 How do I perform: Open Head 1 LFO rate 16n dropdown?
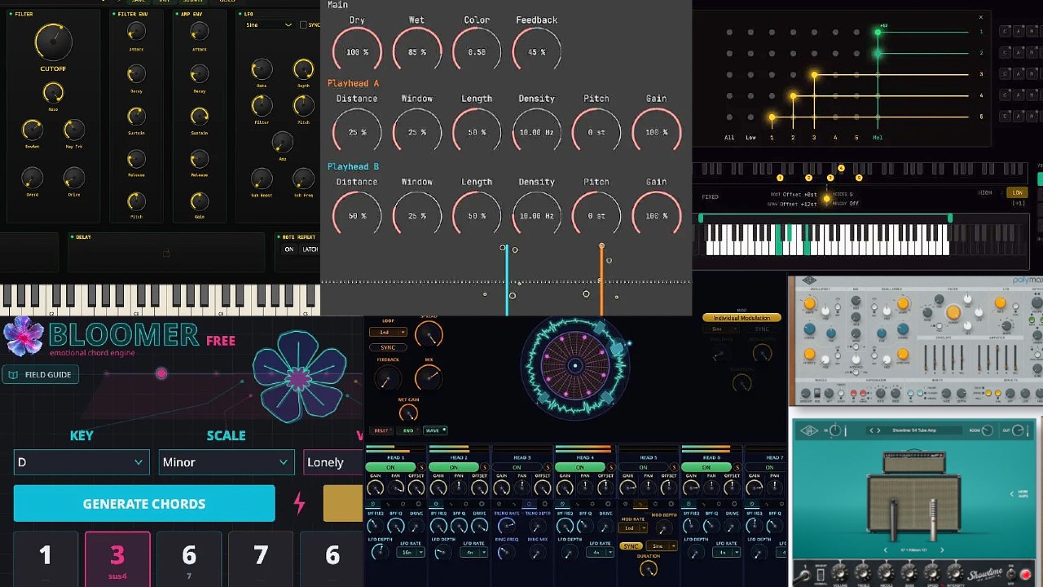pos(411,552)
